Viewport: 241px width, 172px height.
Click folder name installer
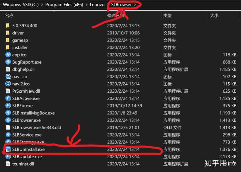20,48
